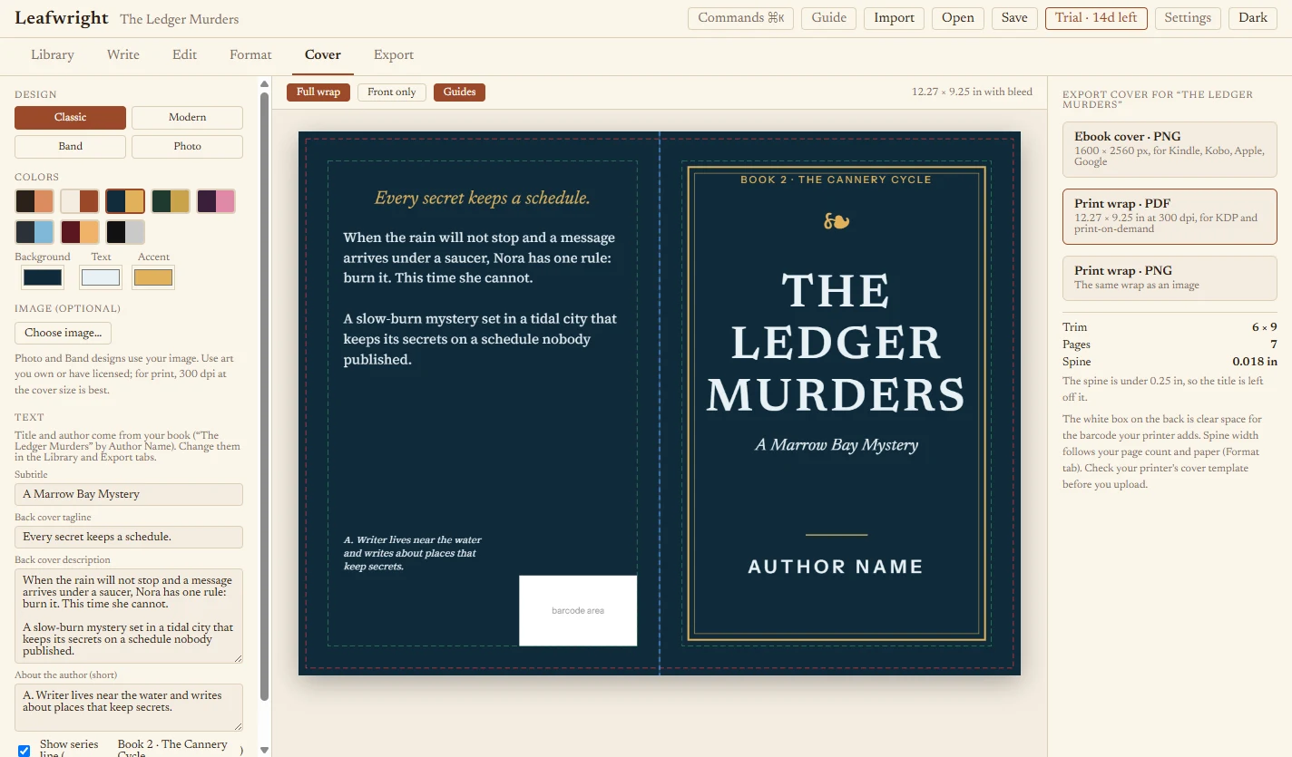Click into the Back cover description textarea

[x=129, y=616]
